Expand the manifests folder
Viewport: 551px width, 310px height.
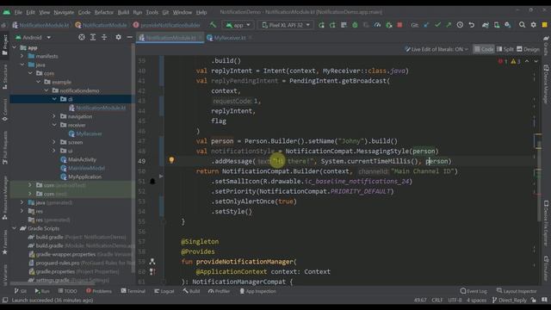pos(22,56)
